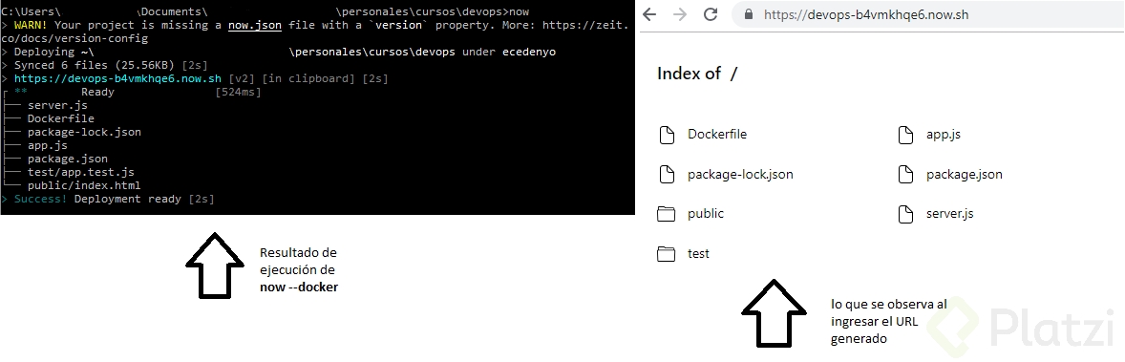Click the Dockerfile file icon
Image resolution: width=1125 pixels, height=362 pixels.
668,135
